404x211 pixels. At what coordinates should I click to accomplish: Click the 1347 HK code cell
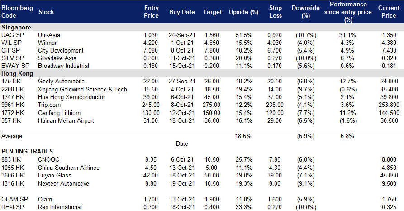[x=13, y=97]
